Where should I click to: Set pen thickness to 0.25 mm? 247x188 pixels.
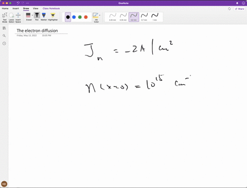click(113, 17)
